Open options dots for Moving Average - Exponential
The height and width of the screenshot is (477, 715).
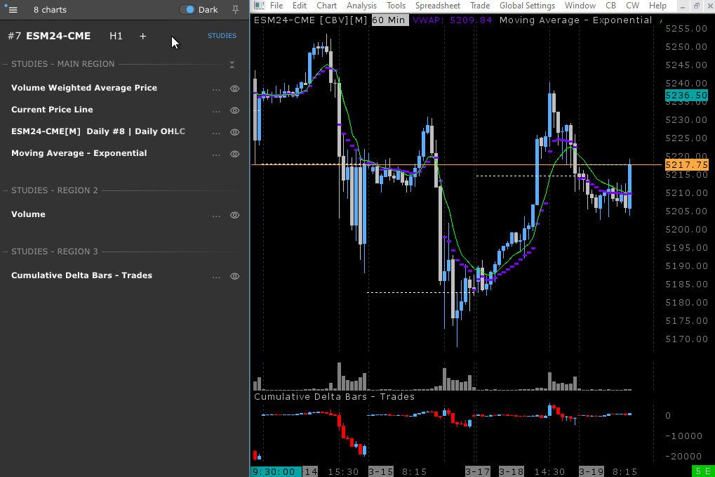(216, 154)
